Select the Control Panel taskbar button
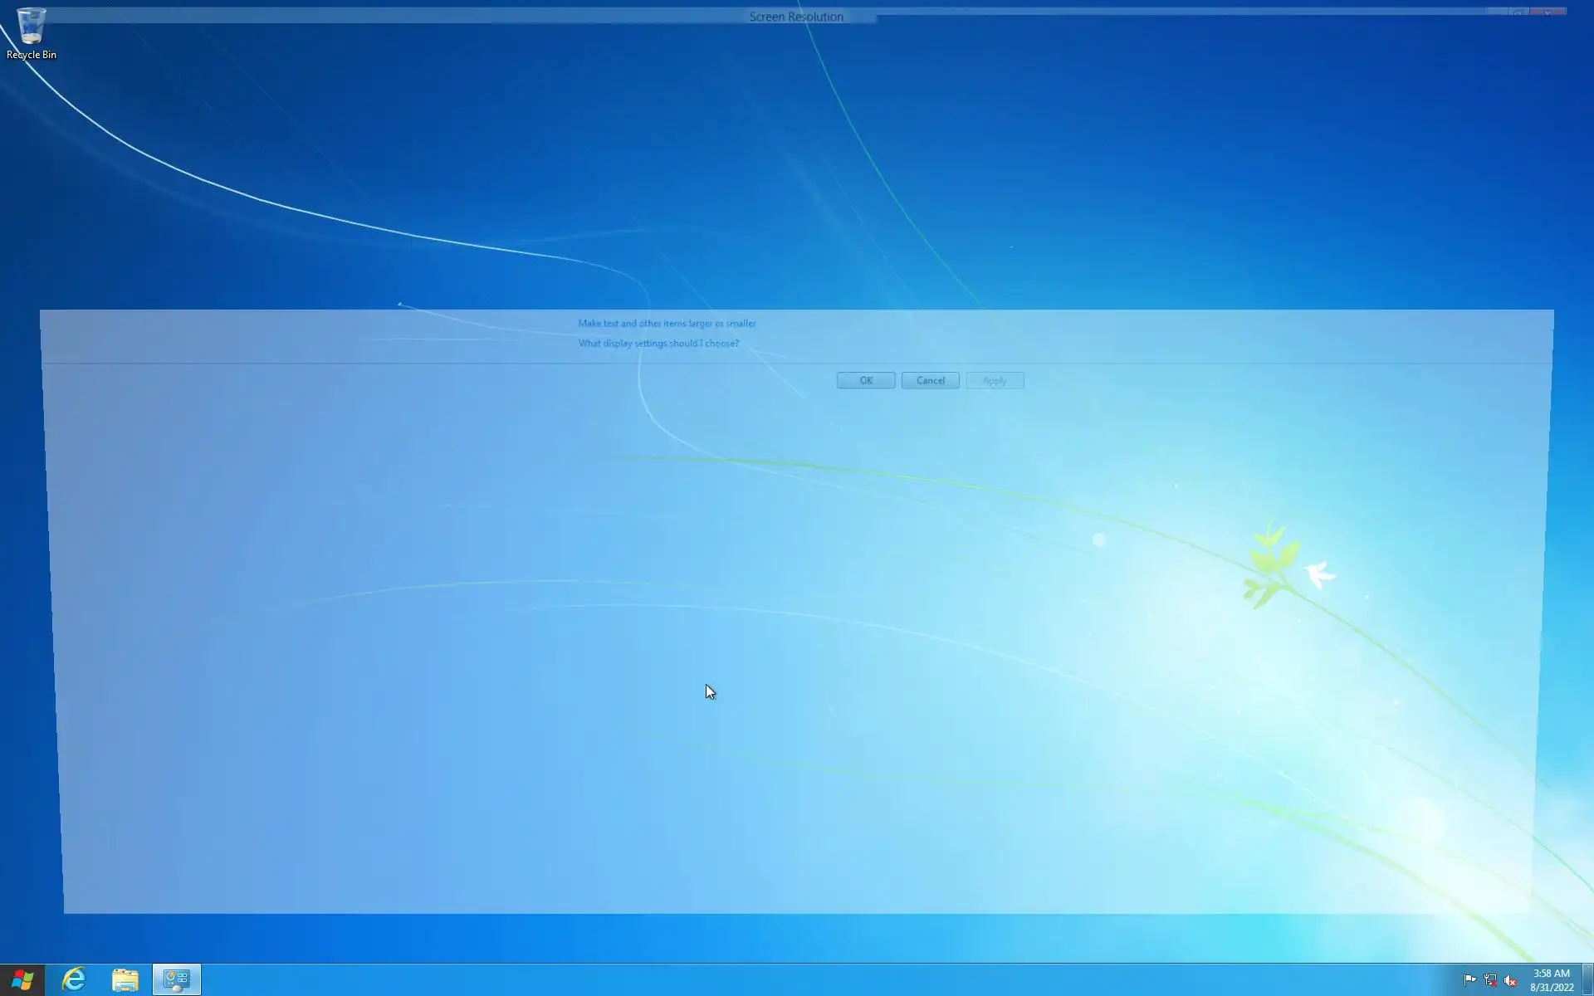 pyautogui.click(x=176, y=980)
